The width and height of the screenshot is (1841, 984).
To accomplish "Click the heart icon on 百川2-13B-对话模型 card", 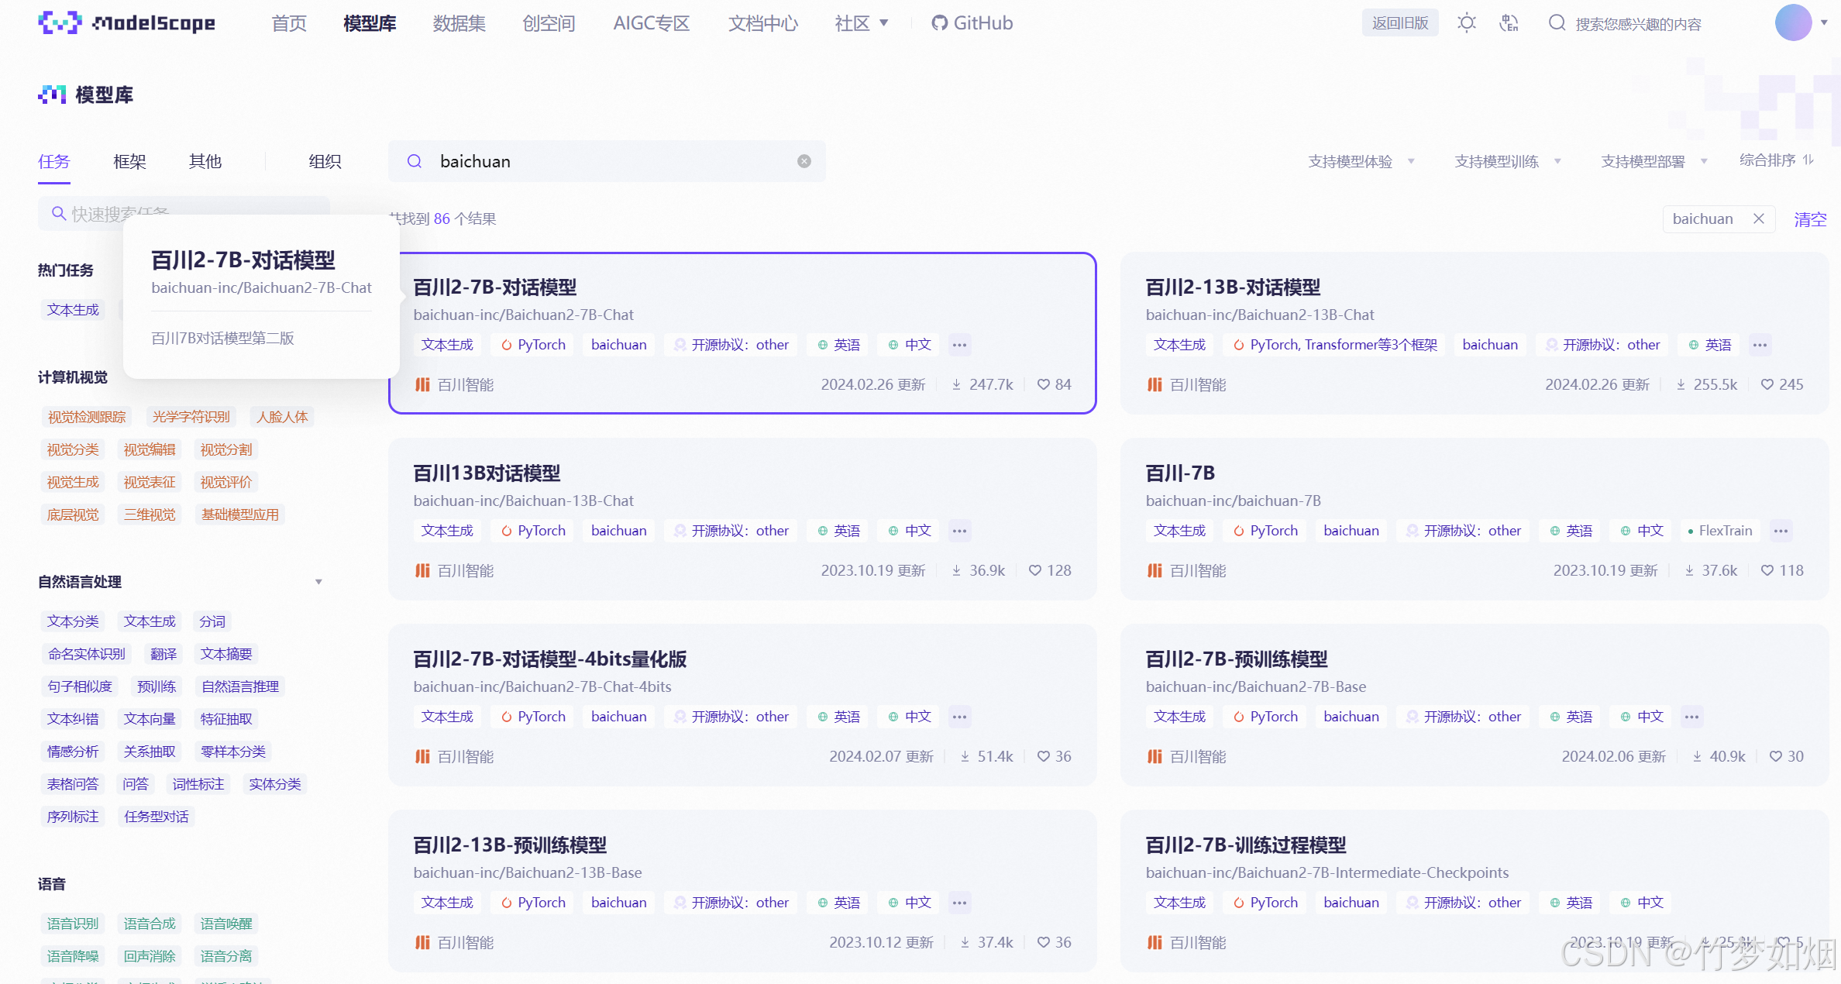I will tap(1767, 384).
